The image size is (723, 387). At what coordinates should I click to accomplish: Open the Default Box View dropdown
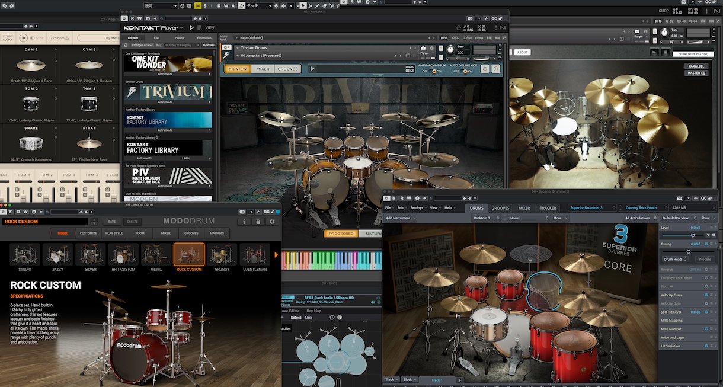677,218
